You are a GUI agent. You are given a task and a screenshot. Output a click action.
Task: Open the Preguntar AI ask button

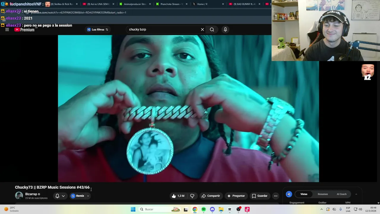pyautogui.click(x=236, y=196)
